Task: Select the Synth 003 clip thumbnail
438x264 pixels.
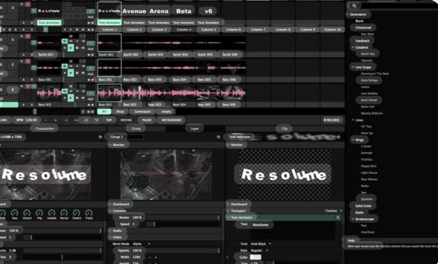Action: [x=159, y=43]
